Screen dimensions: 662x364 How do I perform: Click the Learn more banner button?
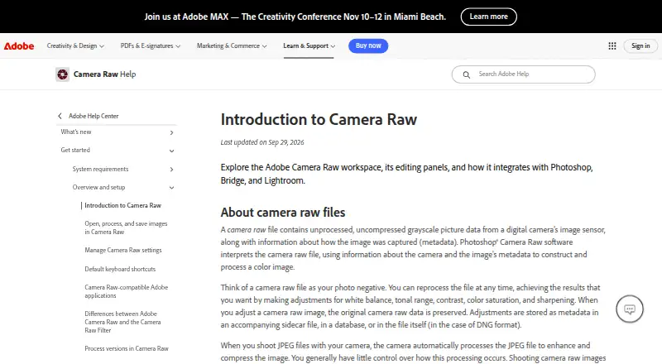coord(488,17)
